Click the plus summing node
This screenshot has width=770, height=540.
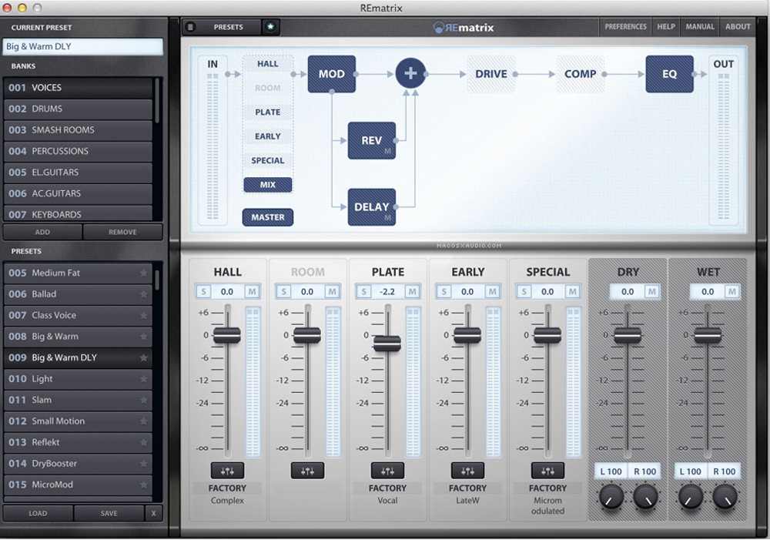[x=410, y=73]
